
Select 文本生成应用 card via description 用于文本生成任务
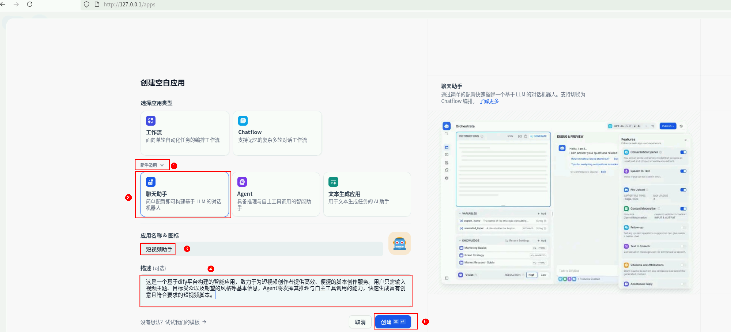pyautogui.click(x=359, y=202)
